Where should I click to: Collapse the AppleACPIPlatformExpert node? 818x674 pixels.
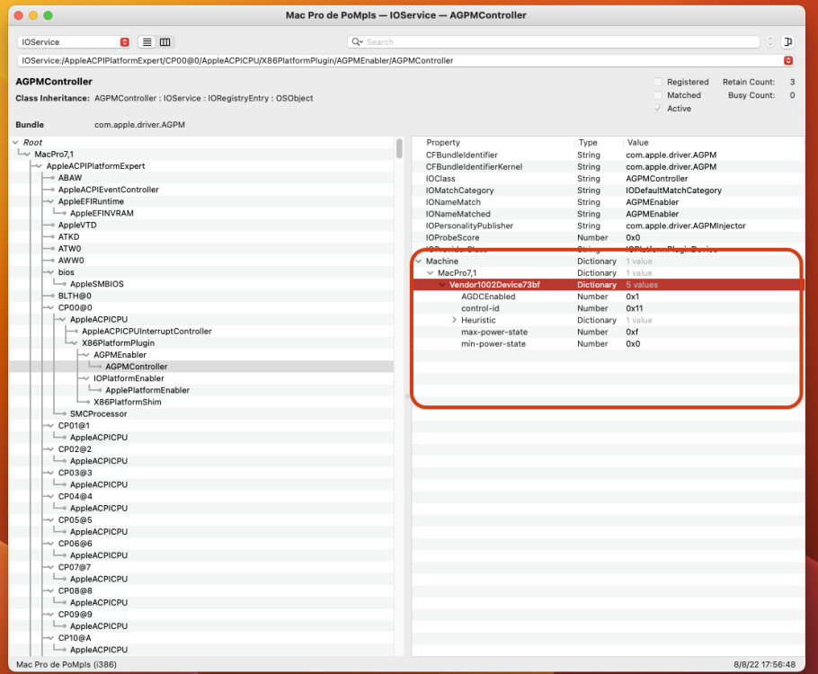pyautogui.click(x=40, y=166)
